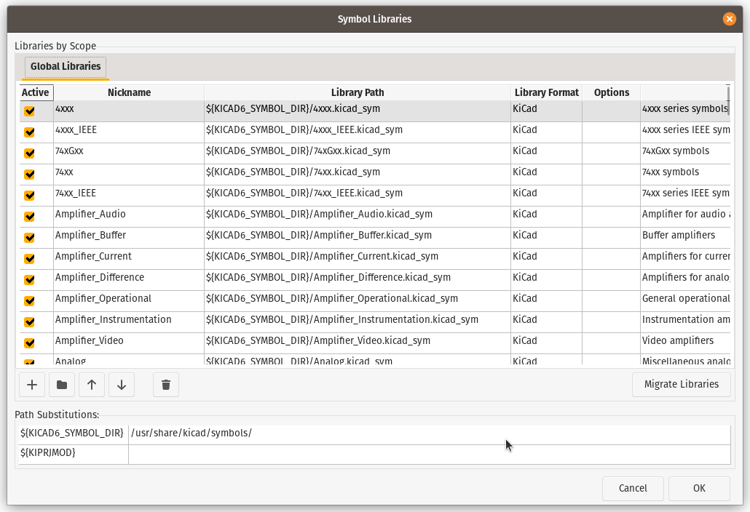Screen dimensions: 750x512
Task: Switch to the Global Libraries tab
Action: [x=65, y=66]
